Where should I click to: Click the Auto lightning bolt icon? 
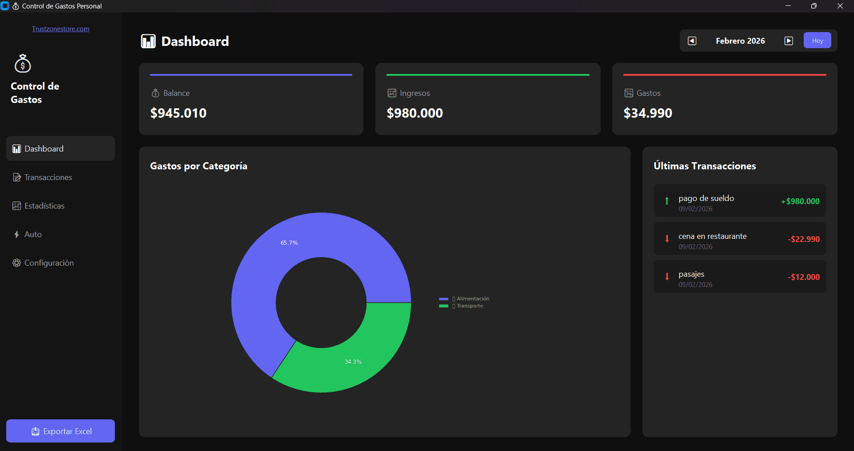coord(16,234)
